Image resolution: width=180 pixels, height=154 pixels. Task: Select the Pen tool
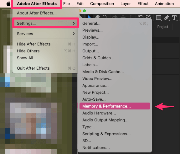click(167, 18)
